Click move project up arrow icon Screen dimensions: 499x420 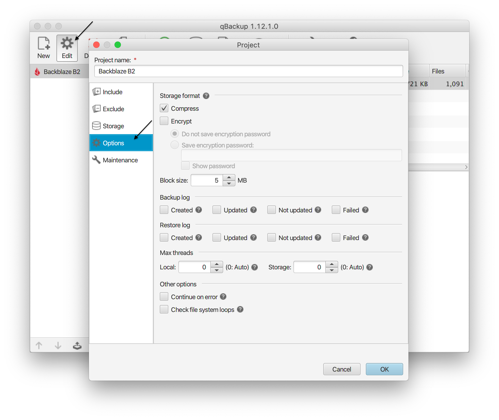[x=39, y=345]
